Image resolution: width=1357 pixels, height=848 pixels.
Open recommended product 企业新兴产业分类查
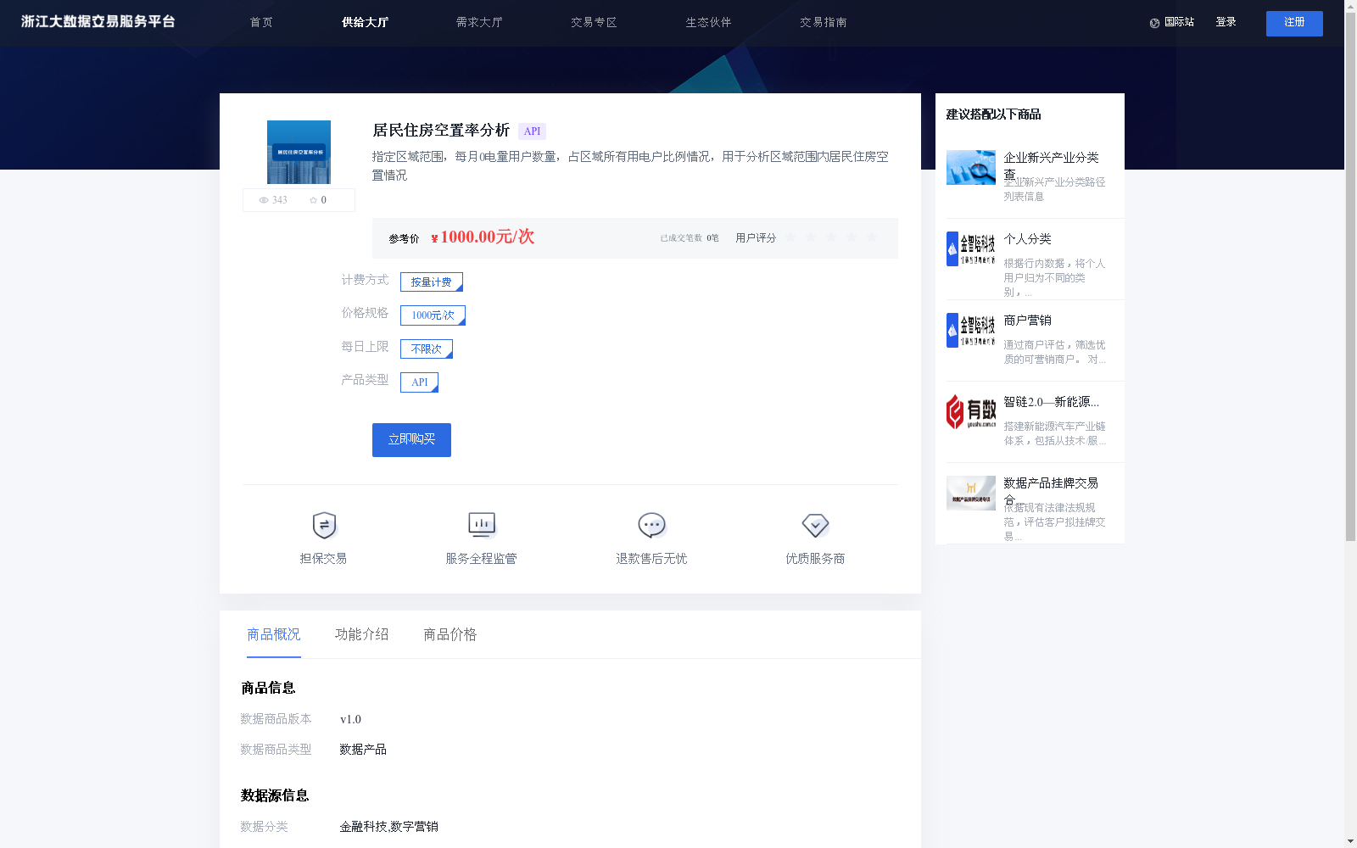point(1052,165)
